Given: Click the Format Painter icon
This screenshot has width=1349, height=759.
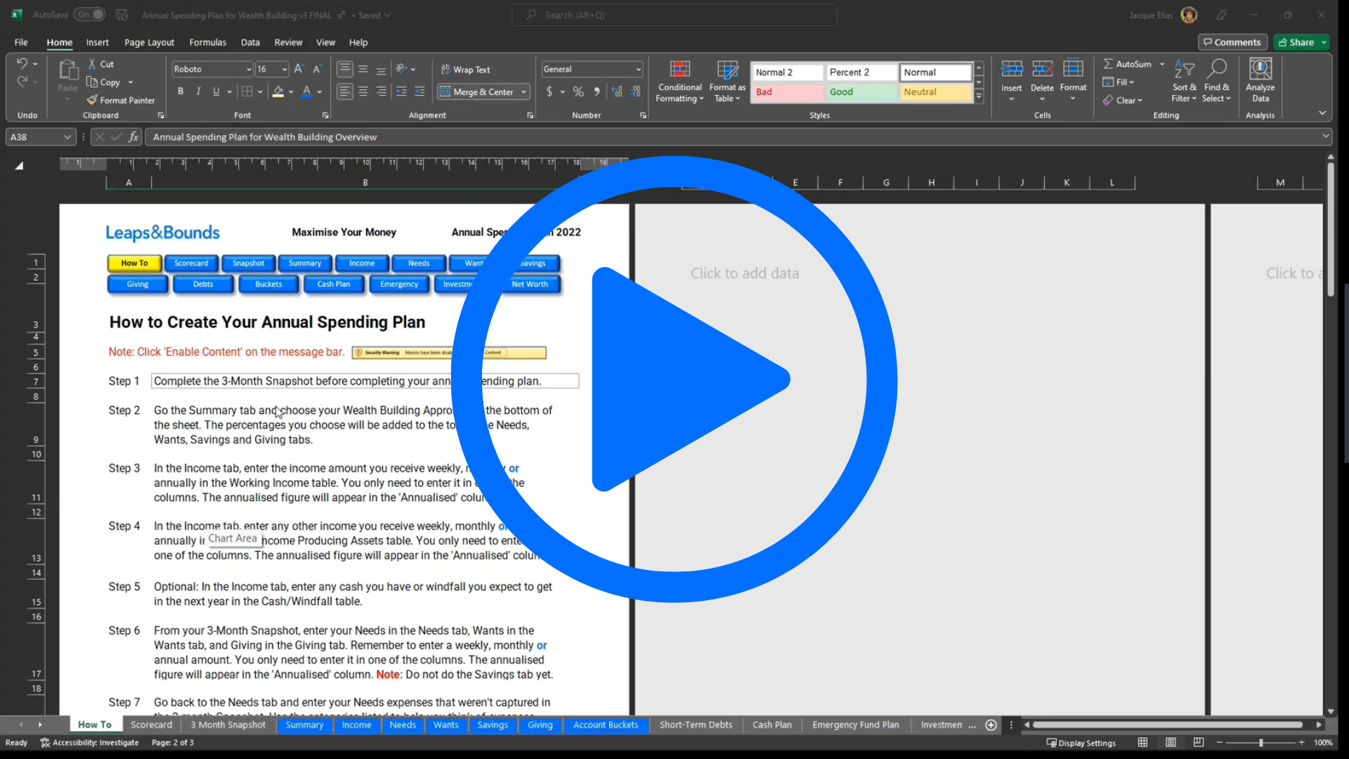Looking at the screenshot, I should [x=92, y=100].
